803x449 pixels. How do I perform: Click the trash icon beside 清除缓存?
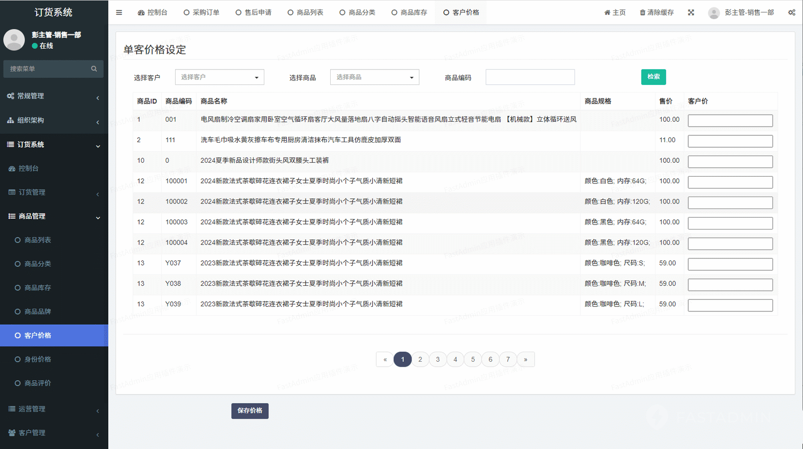642,12
